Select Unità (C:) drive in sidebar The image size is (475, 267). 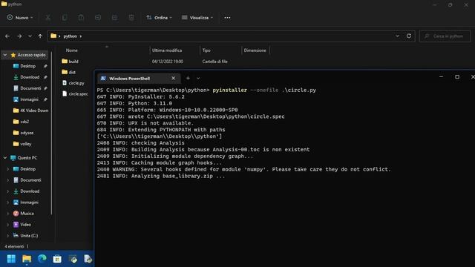[x=26, y=236]
